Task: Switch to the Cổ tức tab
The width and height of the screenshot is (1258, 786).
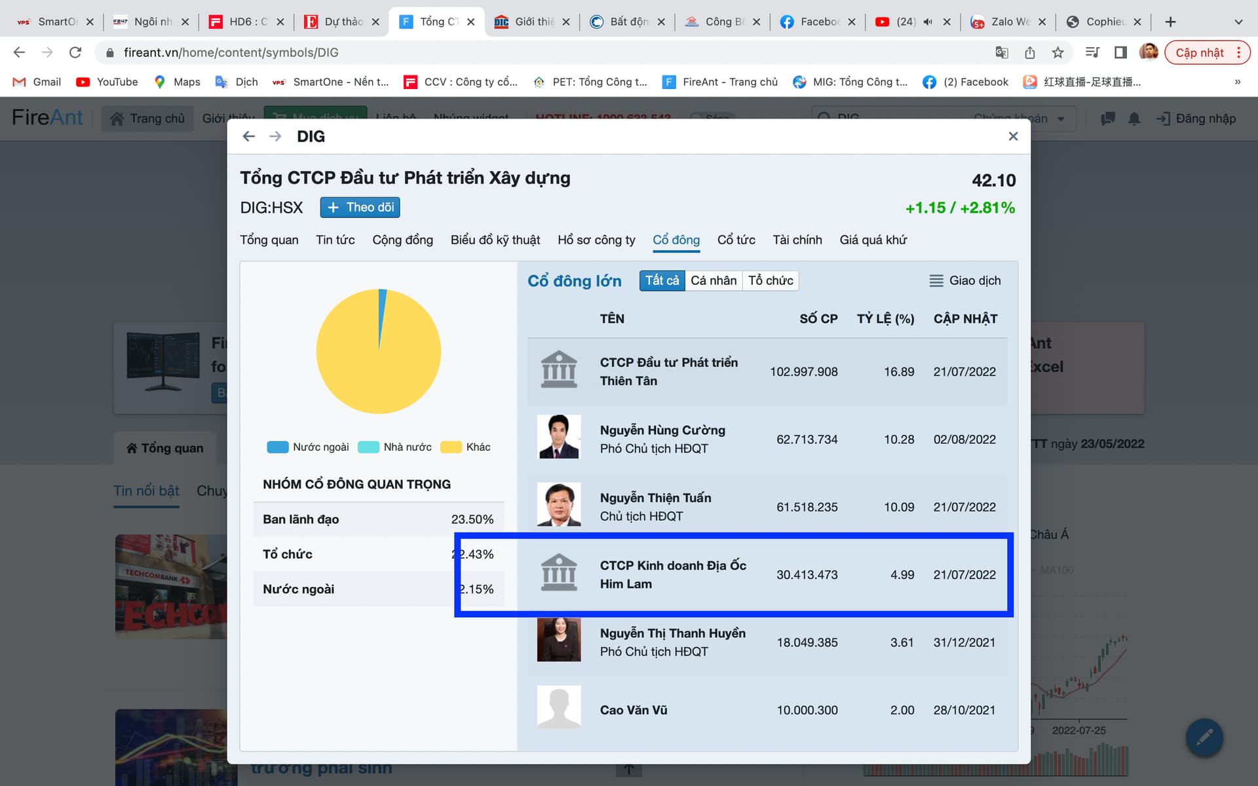Action: (736, 240)
